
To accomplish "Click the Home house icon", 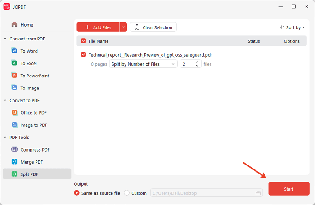I will click(14, 24).
